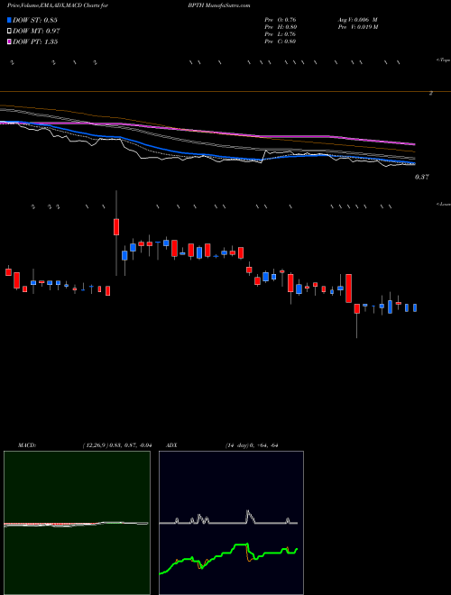Click the last blue candlestick on the right
The image size is (451, 595).
pos(415,307)
